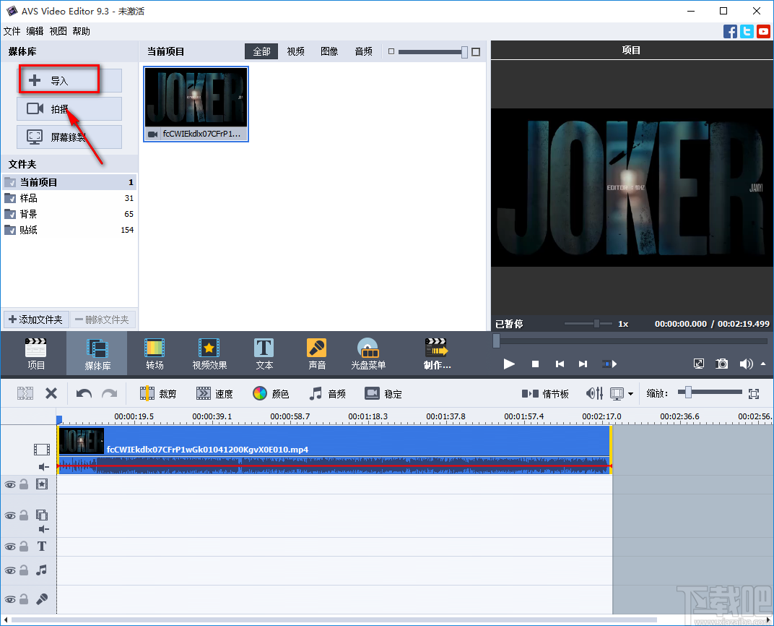Screen dimensions: 774x626
Task: Open the 编辑 Edit menu
Action: point(35,31)
